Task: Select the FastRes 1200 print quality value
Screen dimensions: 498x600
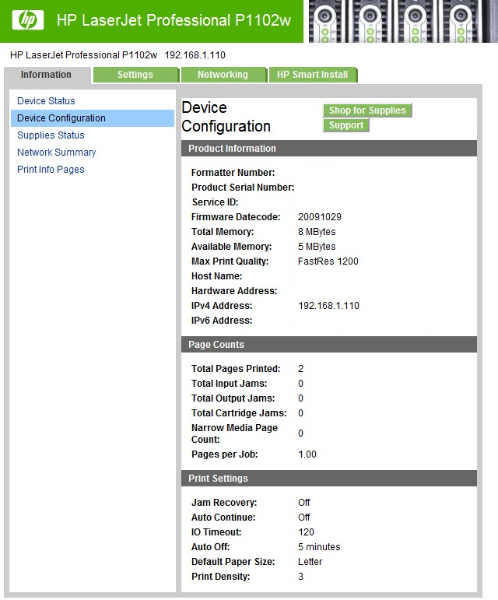Action: [328, 261]
